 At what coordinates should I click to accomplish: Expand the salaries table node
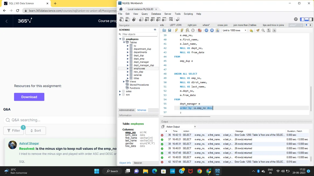click(128, 75)
